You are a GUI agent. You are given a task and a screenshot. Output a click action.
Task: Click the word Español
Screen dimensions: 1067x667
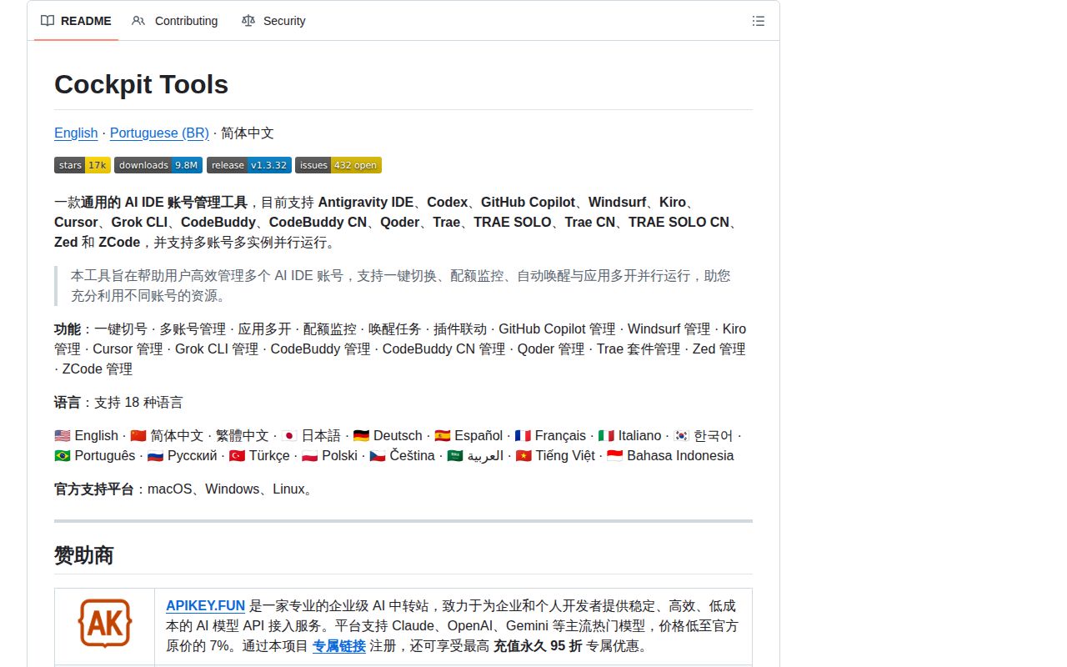(478, 435)
